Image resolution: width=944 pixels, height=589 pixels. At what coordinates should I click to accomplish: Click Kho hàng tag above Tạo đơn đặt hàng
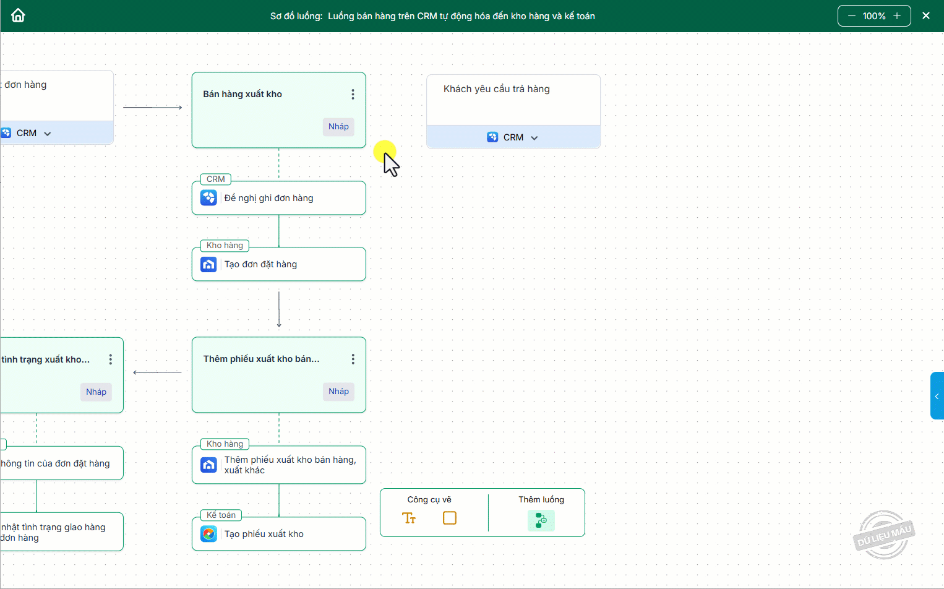click(x=225, y=246)
